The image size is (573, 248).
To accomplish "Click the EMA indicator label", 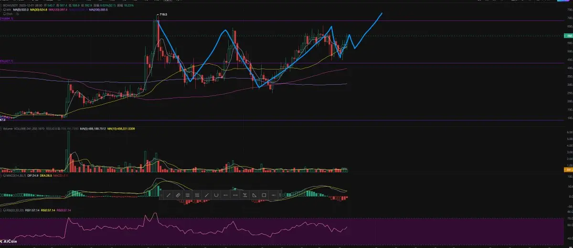I will [x=11, y=14].
